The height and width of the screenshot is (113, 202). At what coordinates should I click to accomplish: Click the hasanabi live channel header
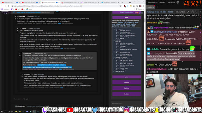pos(160,12)
